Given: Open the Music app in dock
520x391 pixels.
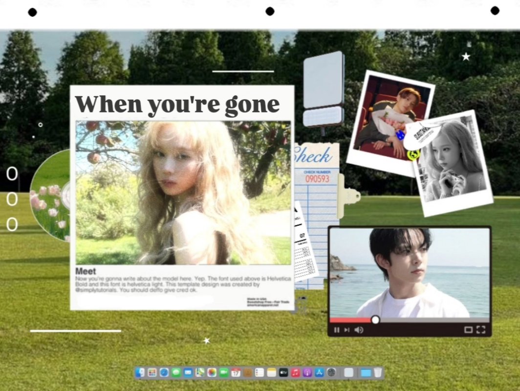Looking at the screenshot, I should (x=296, y=372).
